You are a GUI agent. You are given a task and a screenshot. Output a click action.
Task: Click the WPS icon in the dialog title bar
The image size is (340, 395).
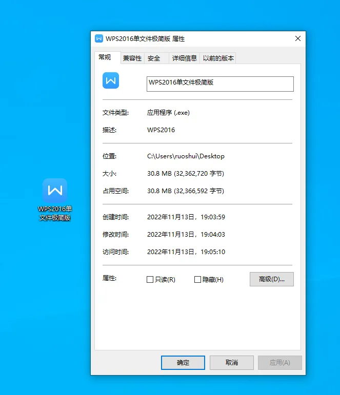99,38
